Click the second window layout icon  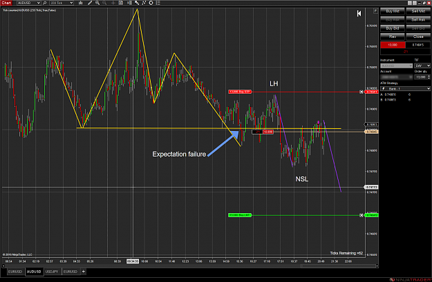pyautogui.click(x=414, y=3)
